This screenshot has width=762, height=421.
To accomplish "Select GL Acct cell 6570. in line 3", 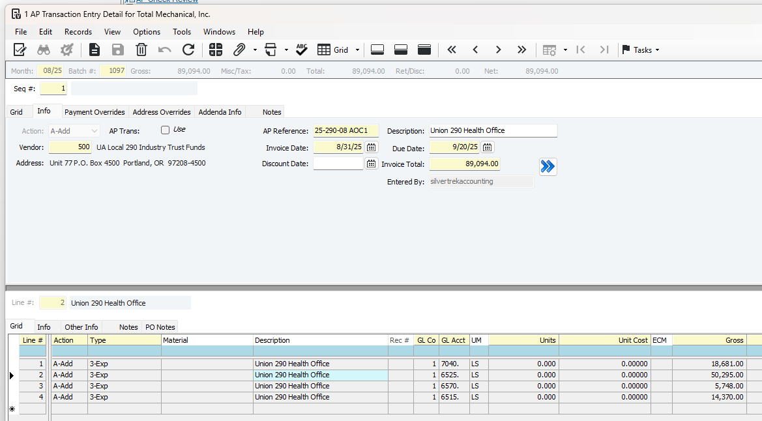I will [453, 386].
